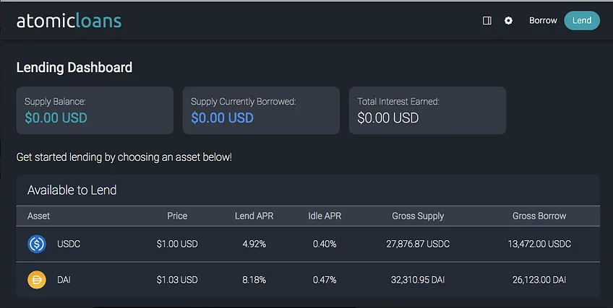Image resolution: width=613 pixels, height=308 pixels.
Task: Click the 0.40% Idle APR value
Action: [325, 244]
